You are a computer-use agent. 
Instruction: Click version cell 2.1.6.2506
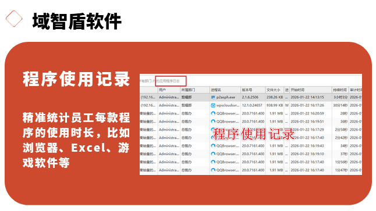[250, 97]
